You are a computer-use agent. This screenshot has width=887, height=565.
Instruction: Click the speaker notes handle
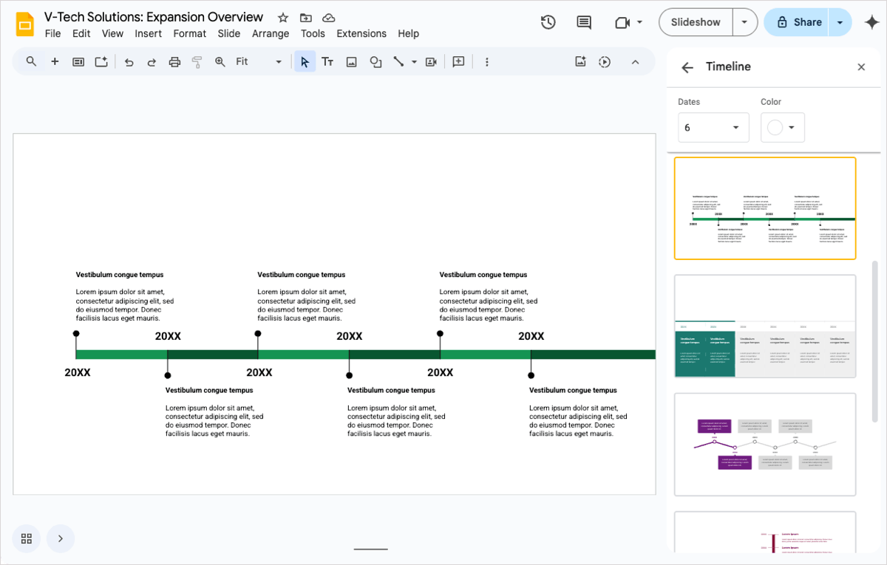371,549
